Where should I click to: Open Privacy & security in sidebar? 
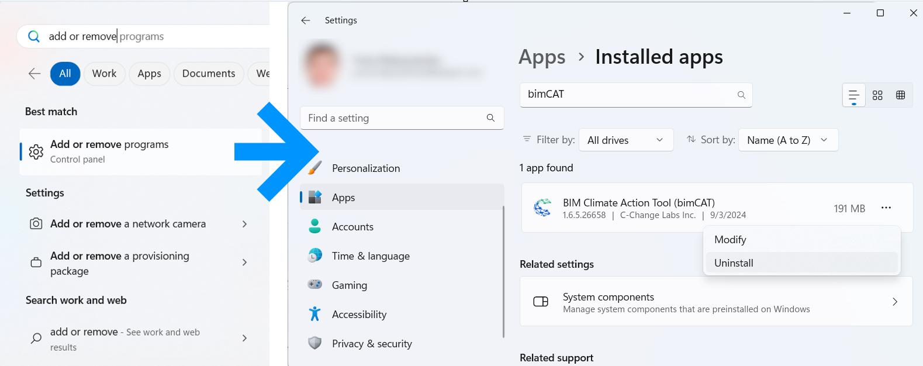coord(372,344)
